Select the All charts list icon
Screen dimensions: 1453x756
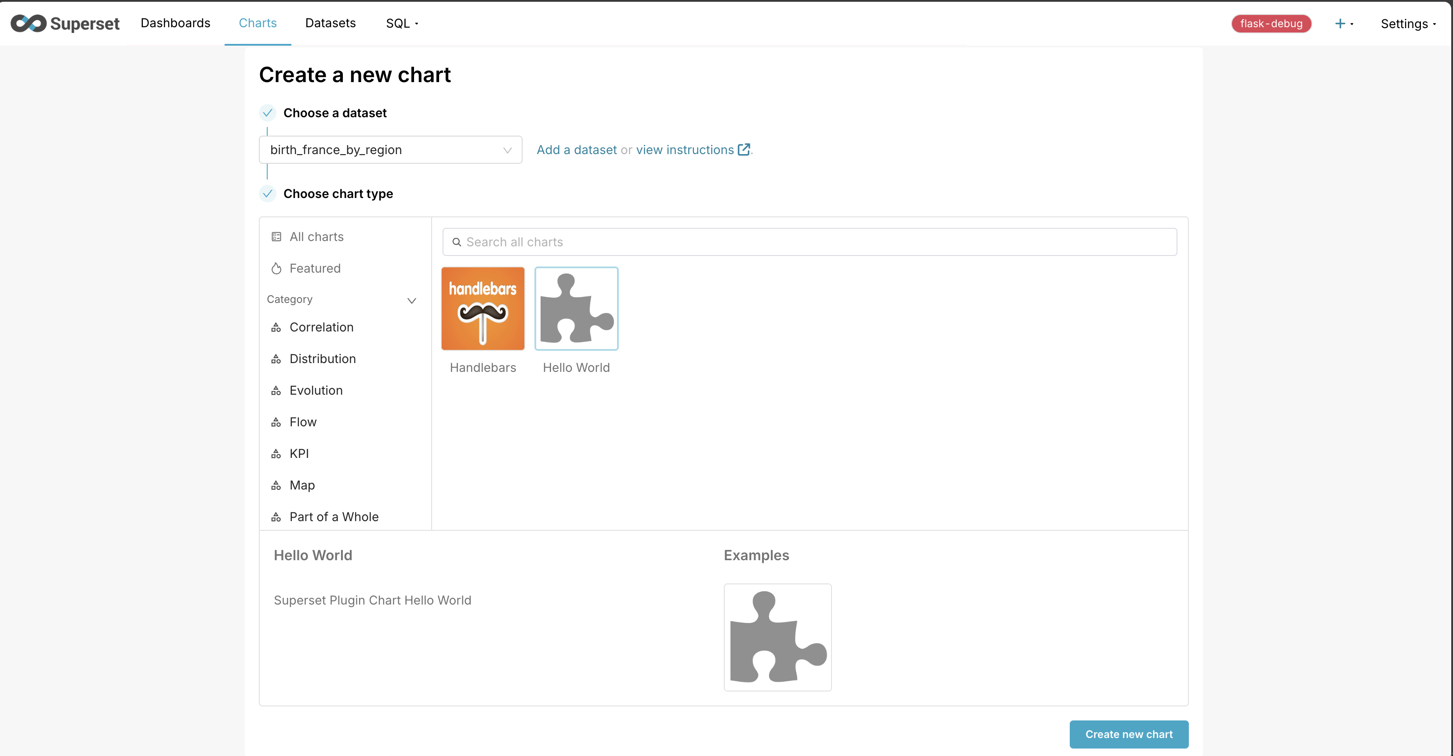(276, 237)
